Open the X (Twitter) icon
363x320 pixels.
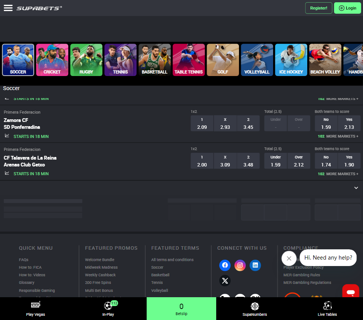[225, 280]
